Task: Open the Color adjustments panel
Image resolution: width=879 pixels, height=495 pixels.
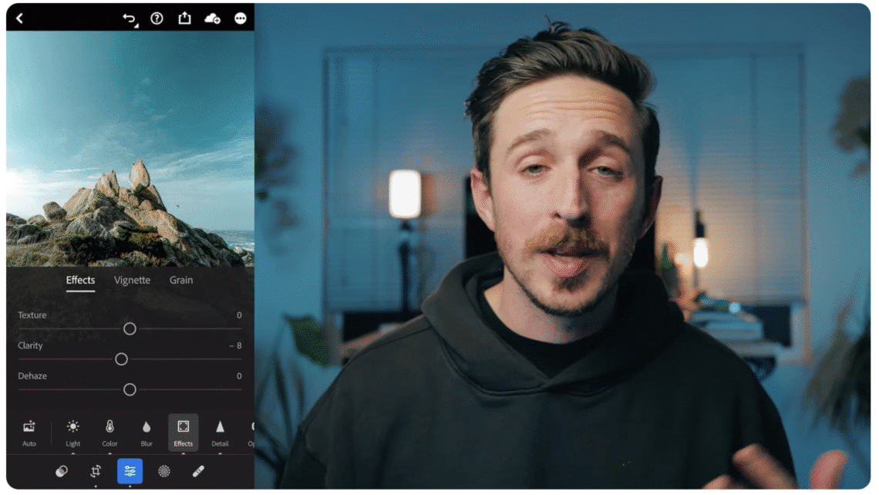Action: [109, 432]
